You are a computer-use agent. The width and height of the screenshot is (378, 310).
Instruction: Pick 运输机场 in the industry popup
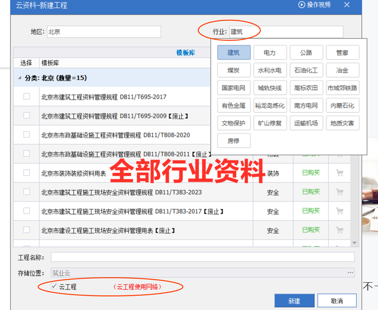pyautogui.click(x=306, y=123)
